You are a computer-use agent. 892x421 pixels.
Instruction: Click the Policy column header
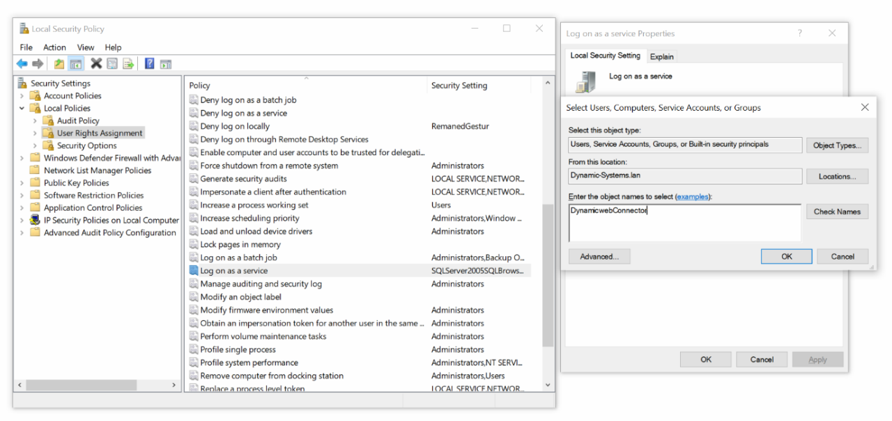click(x=199, y=86)
